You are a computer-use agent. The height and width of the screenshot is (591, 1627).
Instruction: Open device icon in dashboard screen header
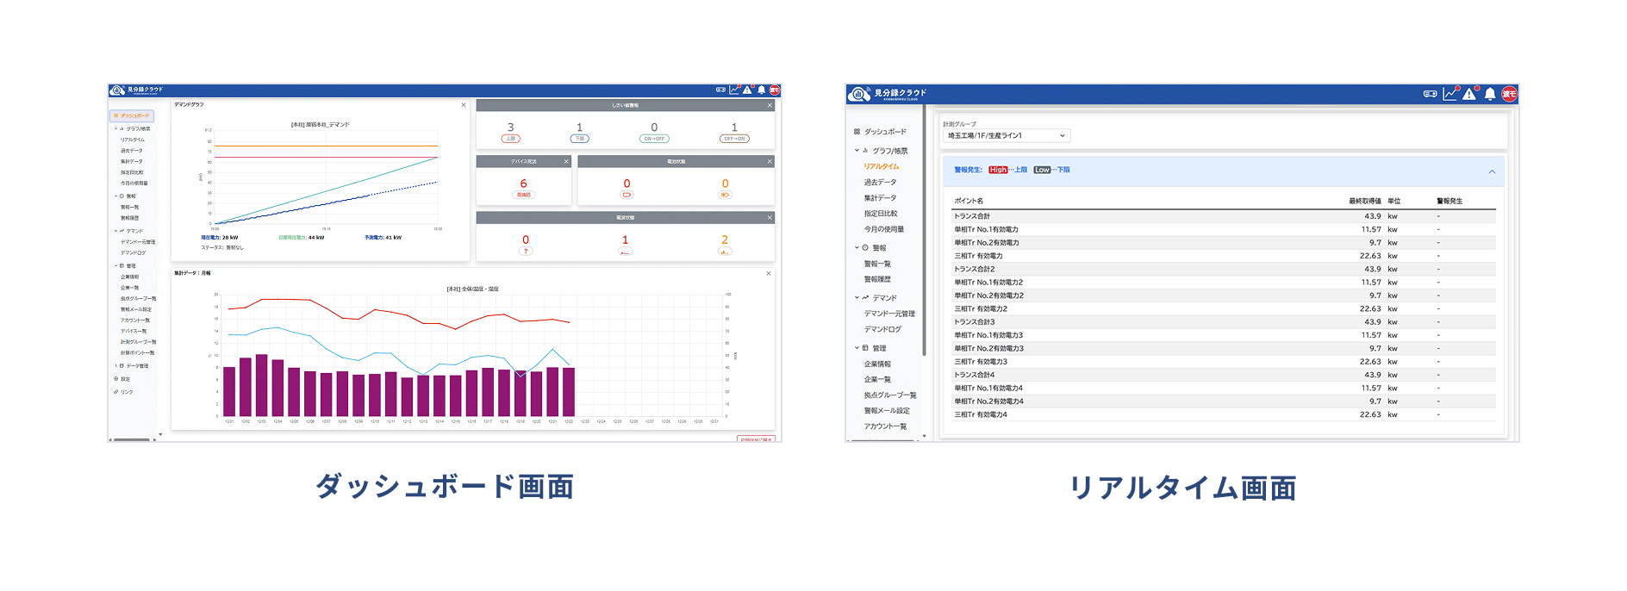720,90
